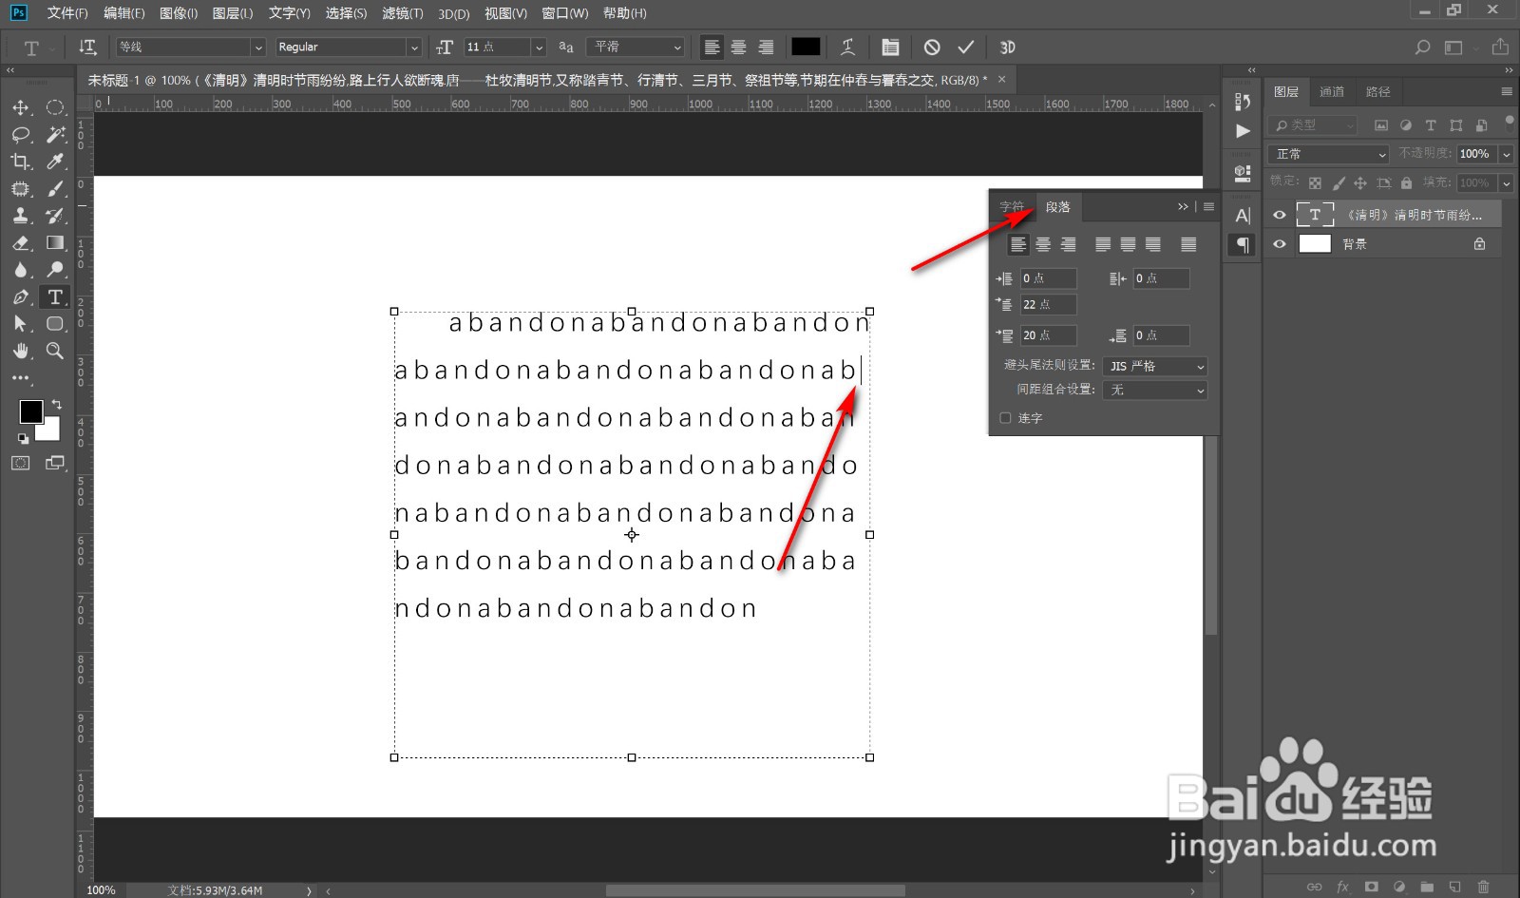
Task: Open 避头尾法则设置 JIS严格 dropdown
Action: (x=1155, y=366)
